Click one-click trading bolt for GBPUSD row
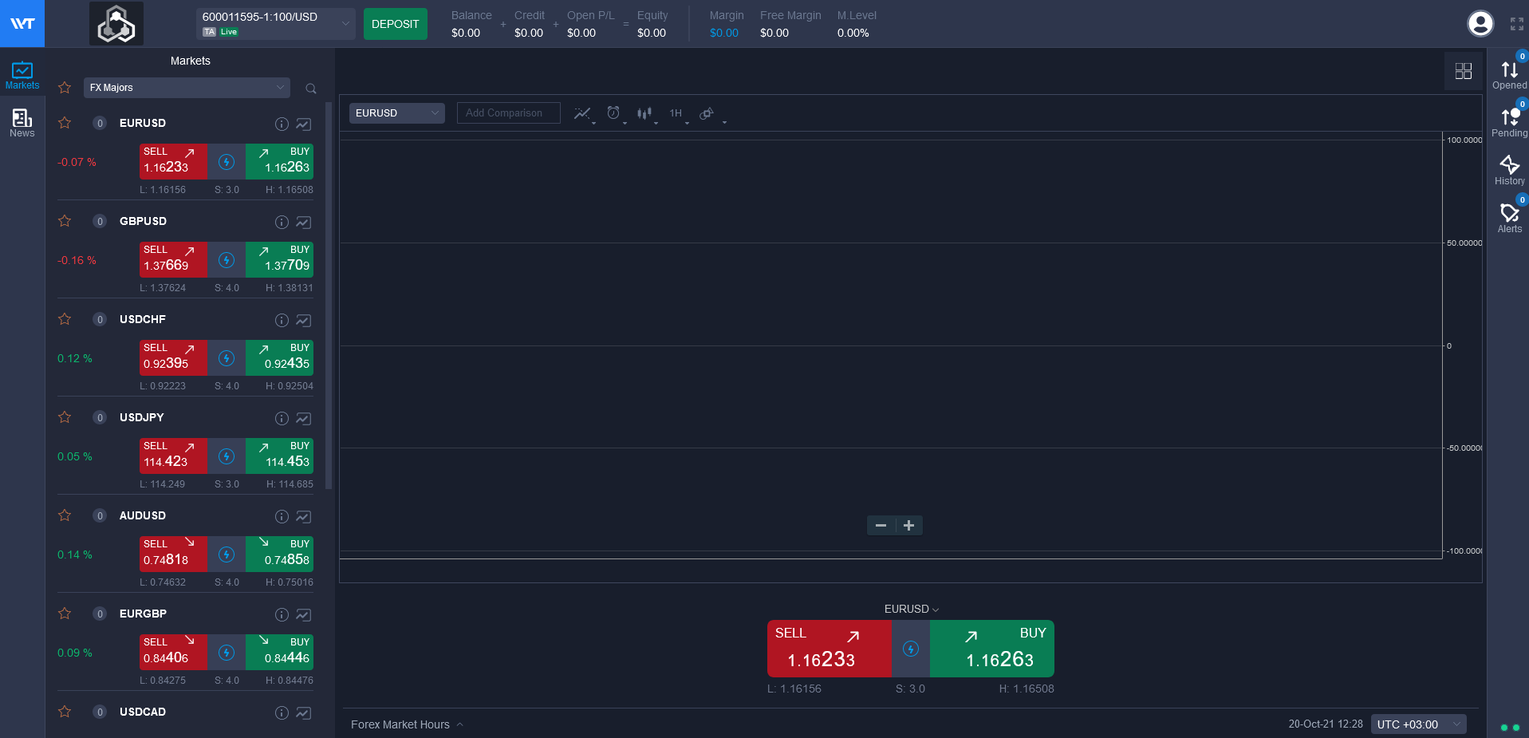Image resolution: width=1529 pixels, height=738 pixels. 227,260
